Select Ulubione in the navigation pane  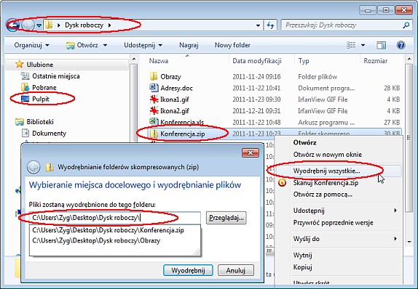[40, 65]
